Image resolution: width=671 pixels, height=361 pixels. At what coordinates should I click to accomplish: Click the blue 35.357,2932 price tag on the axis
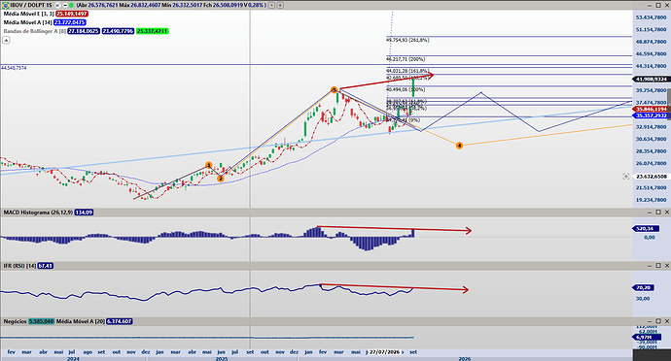pyautogui.click(x=651, y=115)
